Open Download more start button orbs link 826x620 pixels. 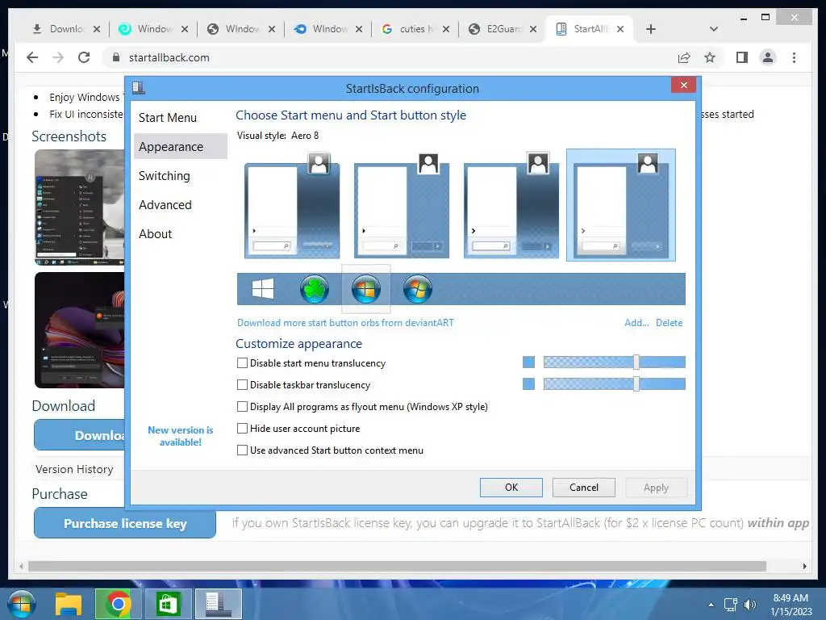click(x=345, y=323)
